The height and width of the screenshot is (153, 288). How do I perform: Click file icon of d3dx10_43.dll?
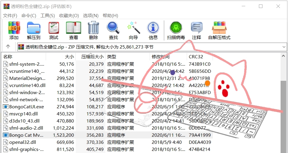tap(6, 121)
